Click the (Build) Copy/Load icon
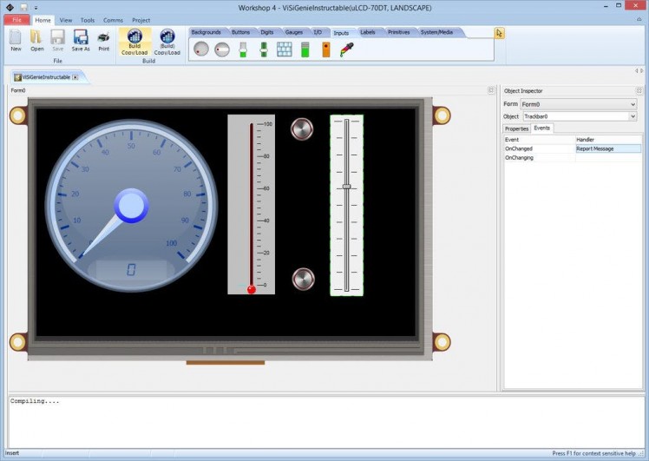This screenshot has height=461, width=649. pyautogui.click(x=167, y=40)
